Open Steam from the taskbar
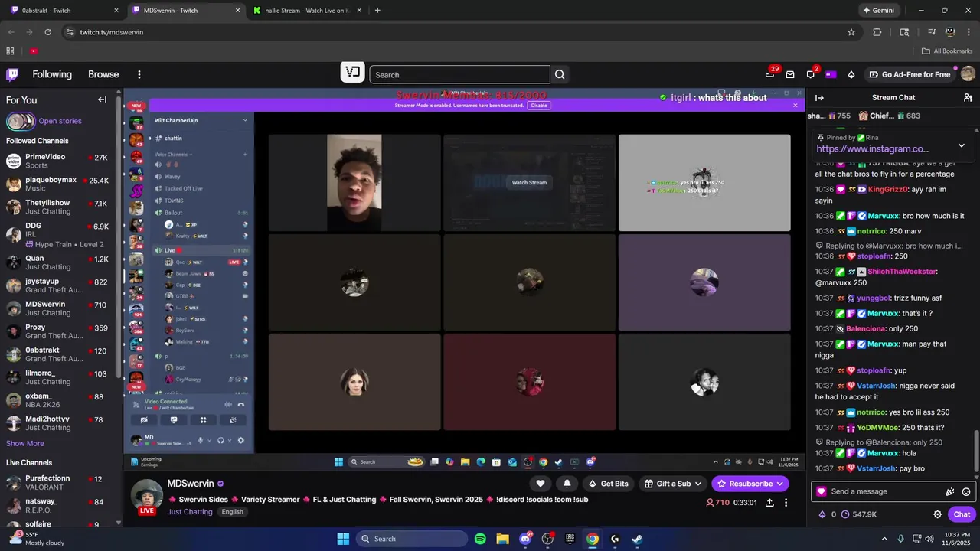980x551 pixels. (637, 539)
